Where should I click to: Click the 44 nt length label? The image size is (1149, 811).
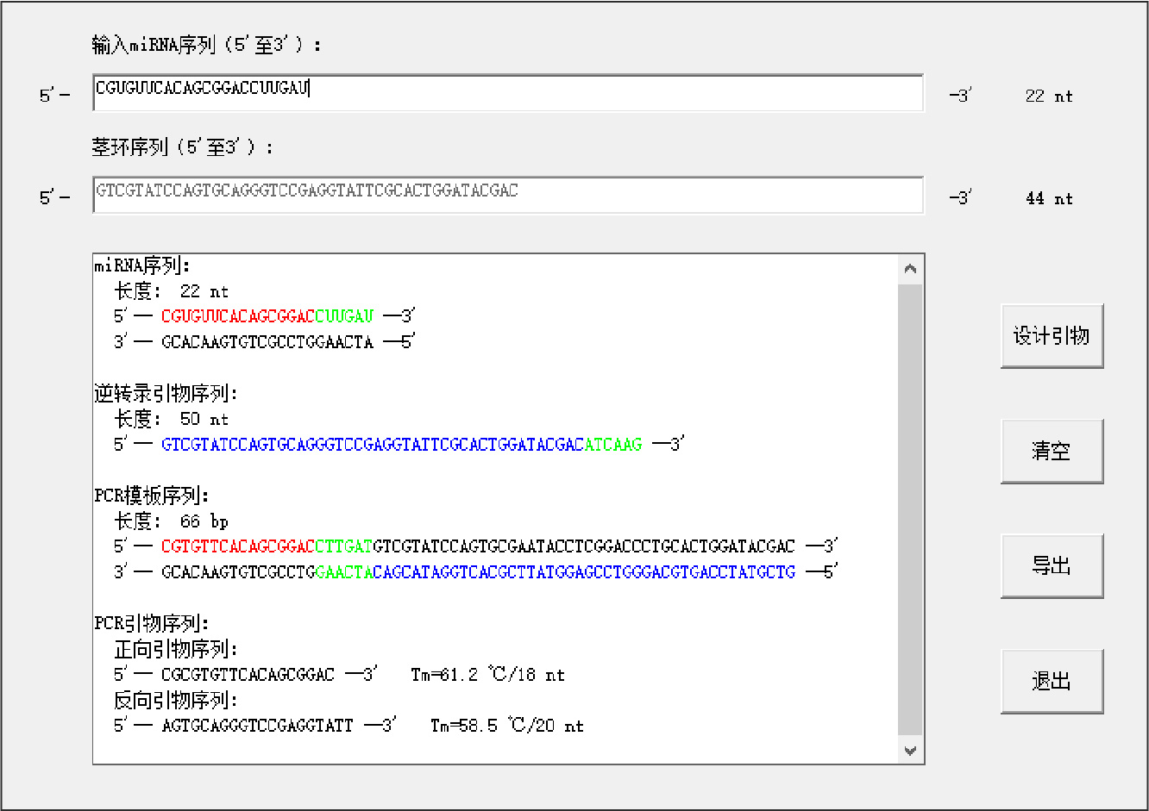click(x=1048, y=199)
